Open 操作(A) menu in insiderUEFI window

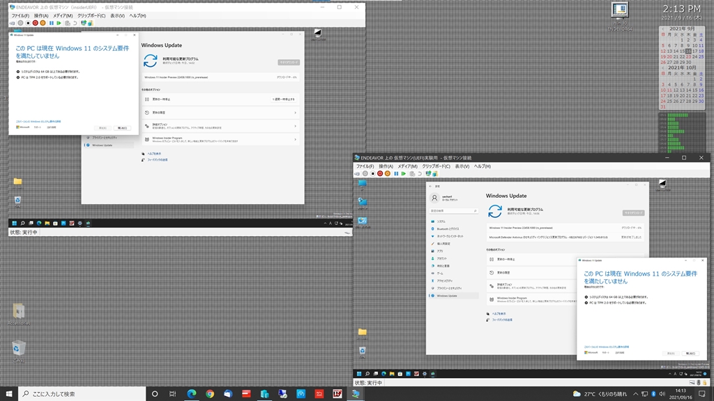pyautogui.click(x=41, y=16)
